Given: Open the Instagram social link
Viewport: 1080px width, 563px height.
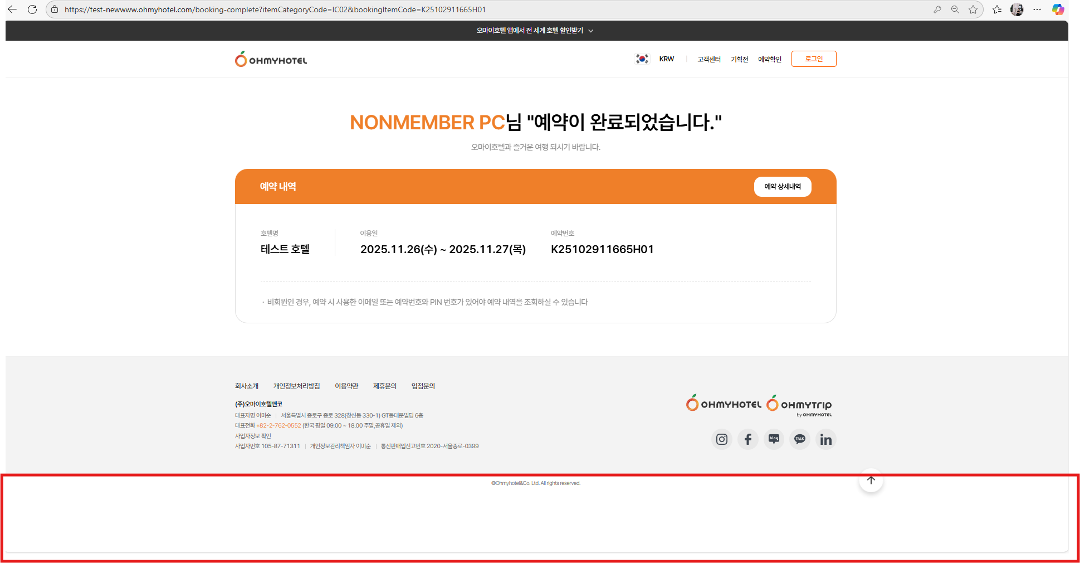Looking at the screenshot, I should (722, 439).
